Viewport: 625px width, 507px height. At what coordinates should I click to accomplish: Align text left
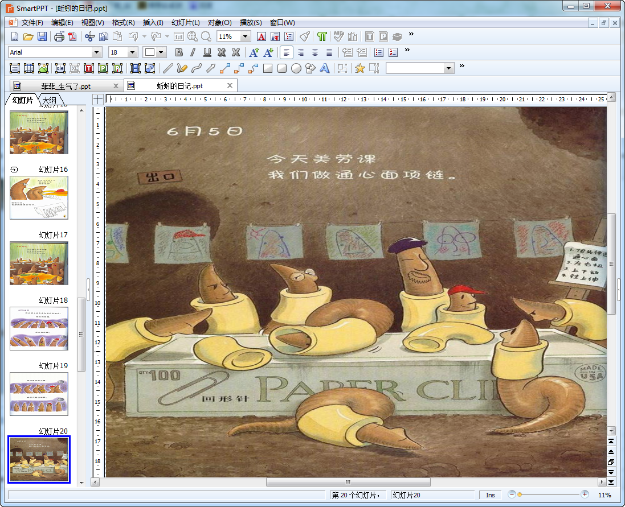tap(286, 52)
